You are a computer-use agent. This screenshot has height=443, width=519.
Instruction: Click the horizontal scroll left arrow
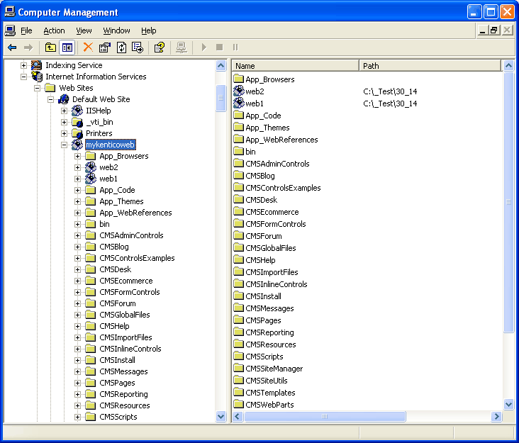click(x=238, y=416)
